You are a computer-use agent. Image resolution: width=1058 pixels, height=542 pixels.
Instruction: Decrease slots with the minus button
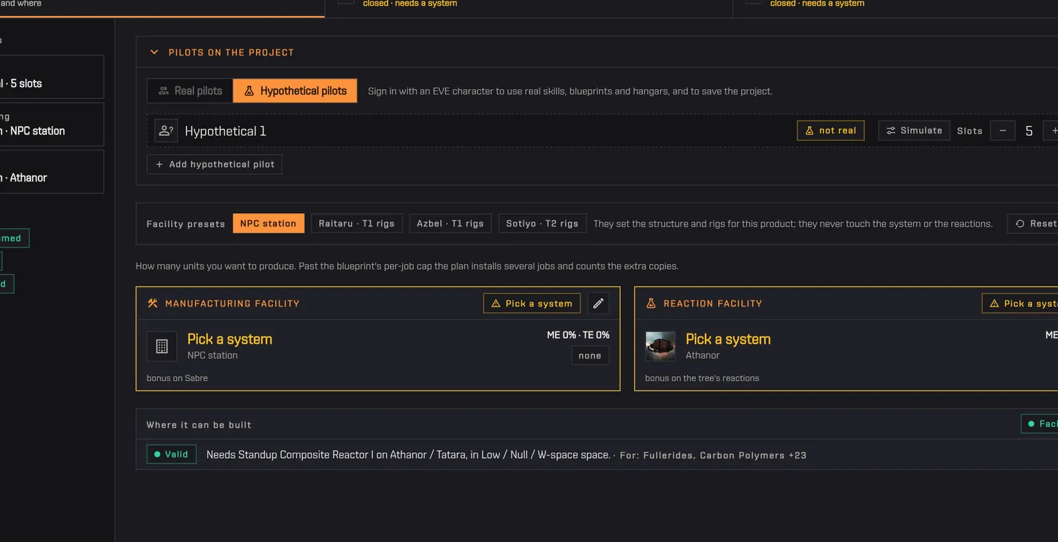(1002, 131)
